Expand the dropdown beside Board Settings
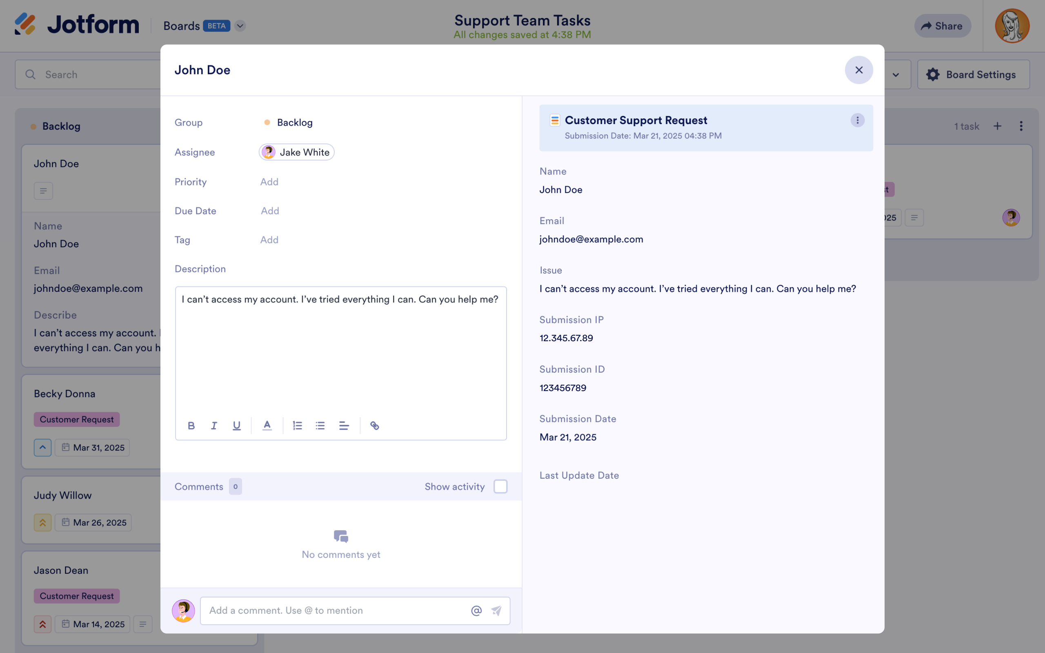 click(x=896, y=75)
